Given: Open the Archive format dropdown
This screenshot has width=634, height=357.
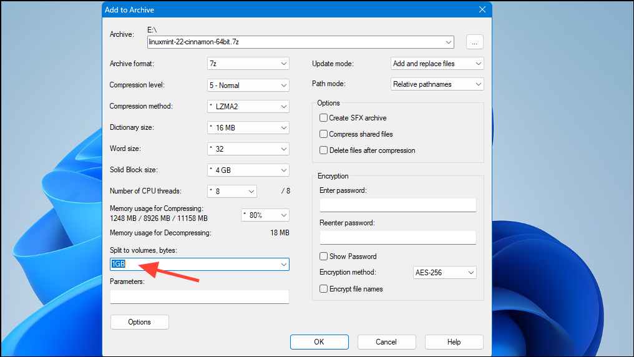Looking at the screenshot, I should pyautogui.click(x=248, y=64).
